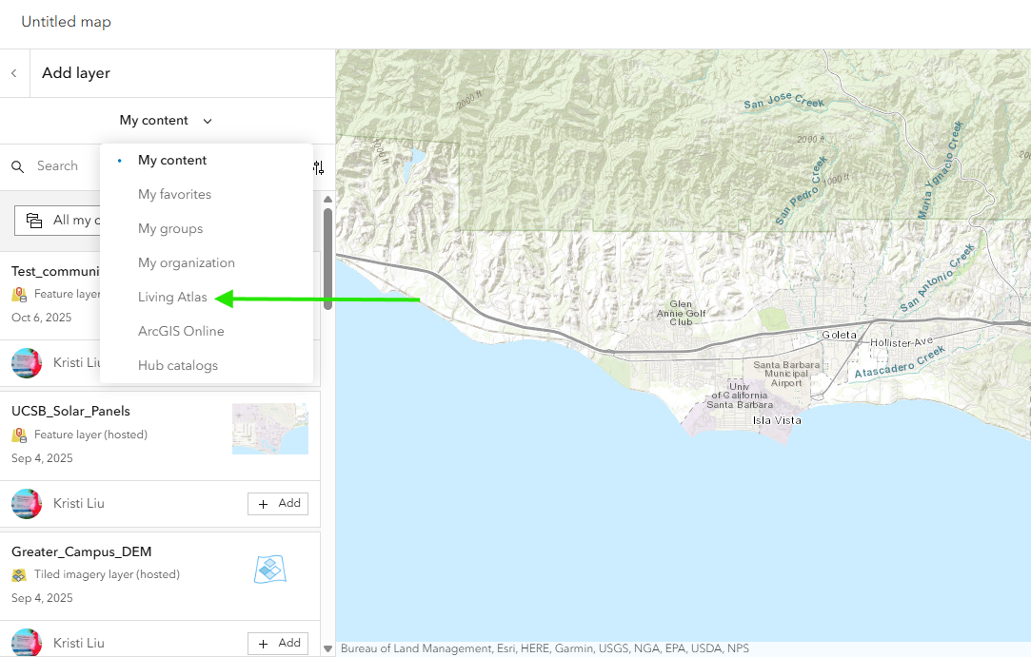Click the Test_communi feature layer icon
The image size is (1031, 657).
pyautogui.click(x=19, y=295)
